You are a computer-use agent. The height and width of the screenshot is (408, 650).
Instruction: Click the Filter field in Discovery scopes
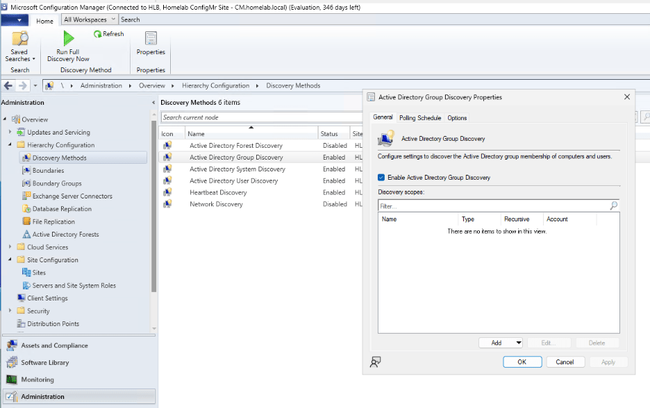(x=486, y=205)
